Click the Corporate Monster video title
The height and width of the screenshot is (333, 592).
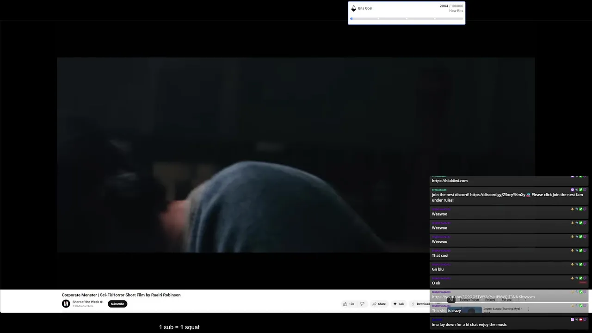point(121,295)
